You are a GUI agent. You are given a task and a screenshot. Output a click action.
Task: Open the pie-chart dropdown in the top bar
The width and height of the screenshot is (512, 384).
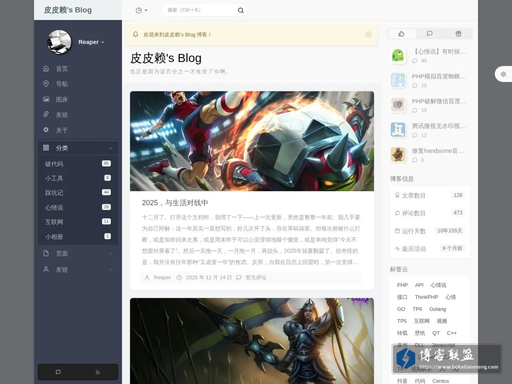tap(141, 10)
